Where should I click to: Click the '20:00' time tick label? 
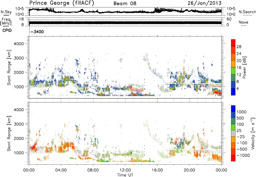click(189, 170)
